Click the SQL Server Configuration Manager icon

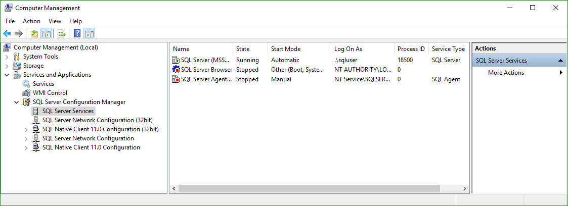26,102
